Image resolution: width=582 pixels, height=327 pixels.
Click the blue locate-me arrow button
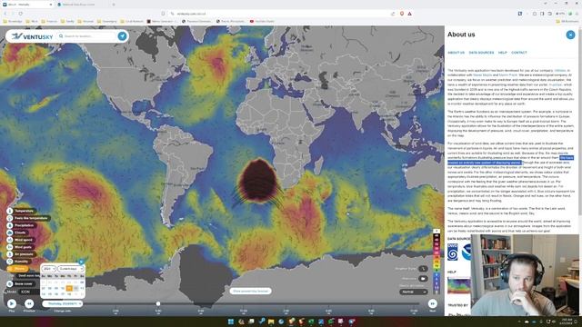[122, 36]
